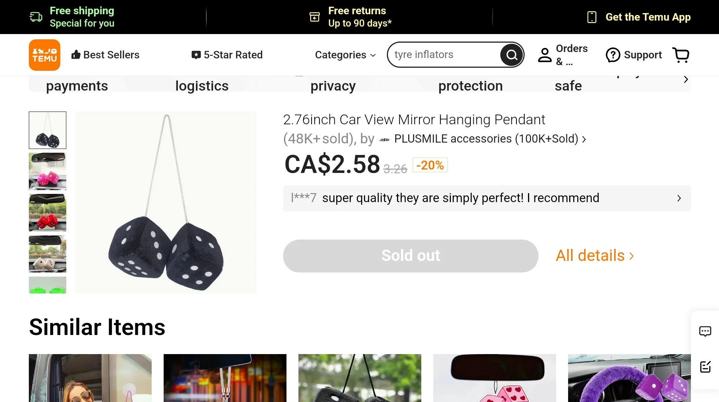Select the pink dice thumbnail
The width and height of the screenshot is (719, 402).
point(47,171)
